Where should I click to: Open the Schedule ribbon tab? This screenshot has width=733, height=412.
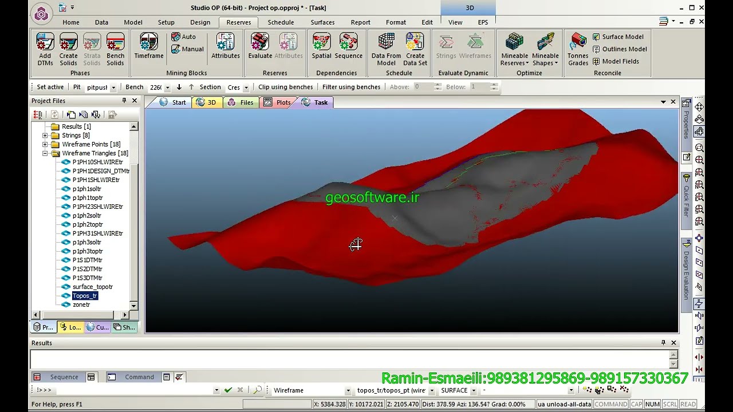[281, 22]
